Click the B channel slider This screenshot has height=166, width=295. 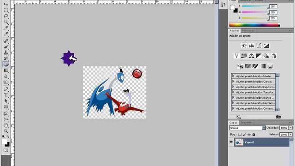click(x=255, y=18)
